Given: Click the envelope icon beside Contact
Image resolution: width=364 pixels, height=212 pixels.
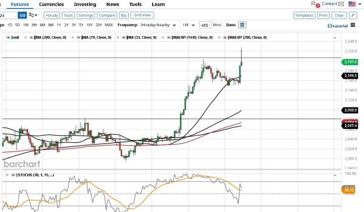Looking at the screenshot, I should pyautogui.click(x=341, y=4).
